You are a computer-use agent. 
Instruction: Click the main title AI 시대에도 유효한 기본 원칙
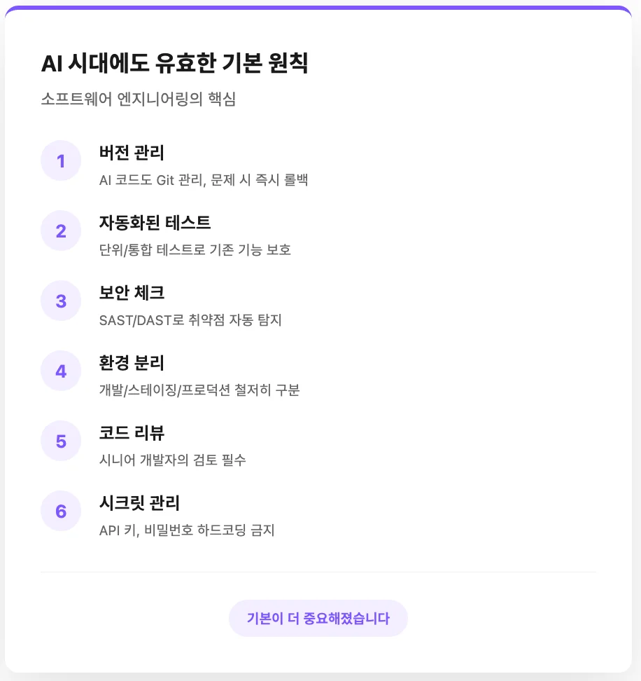174,64
